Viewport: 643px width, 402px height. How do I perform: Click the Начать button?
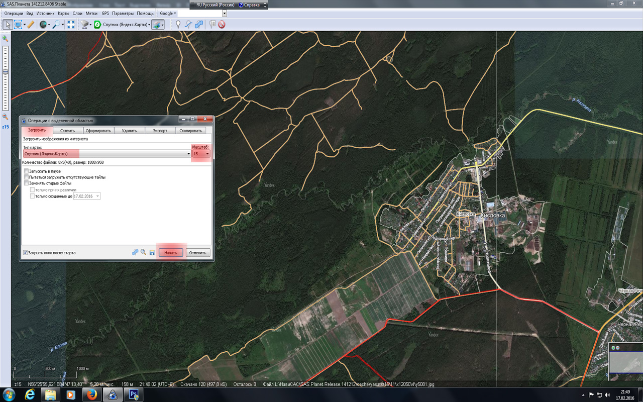[171, 253]
